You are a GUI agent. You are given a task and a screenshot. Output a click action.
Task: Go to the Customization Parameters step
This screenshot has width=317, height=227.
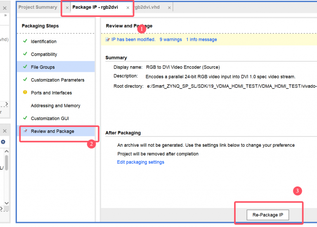57,80
